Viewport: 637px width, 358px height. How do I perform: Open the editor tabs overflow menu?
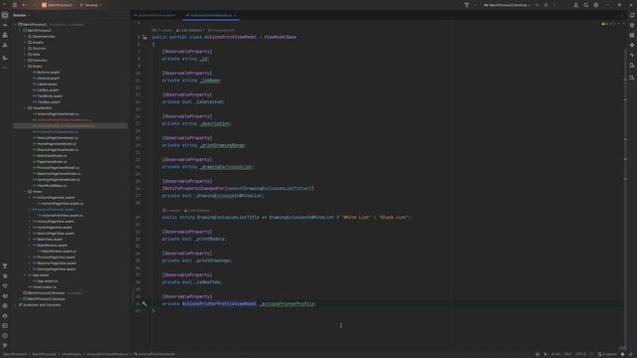[x=621, y=16]
